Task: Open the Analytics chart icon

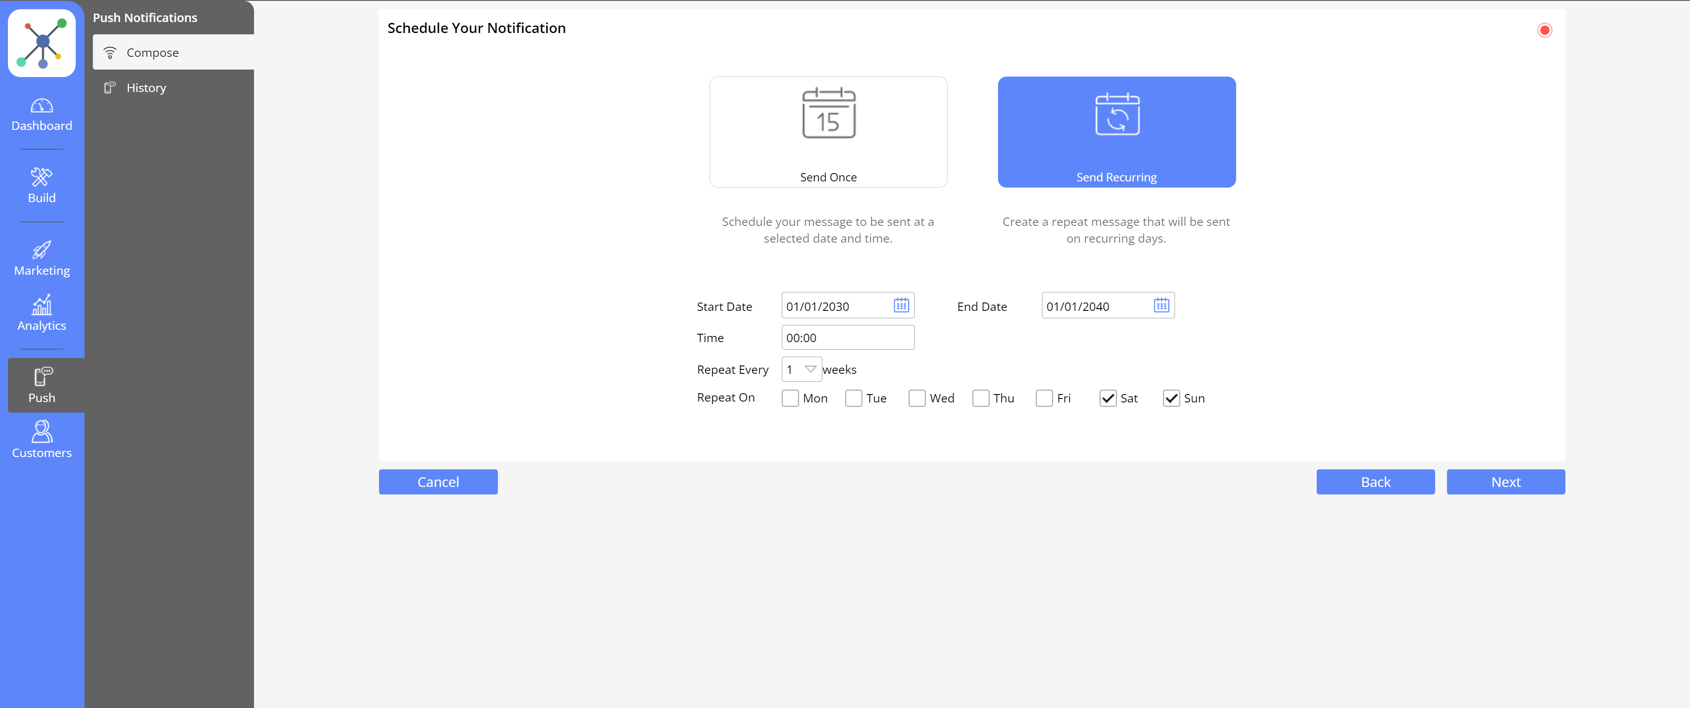Action: click(41, 305)
